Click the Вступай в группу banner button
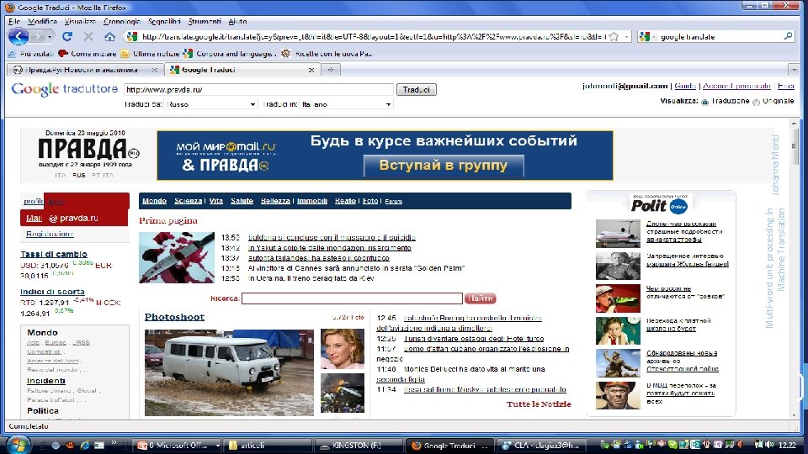The width and height of the screenshot is (808, 454). click(x=444, y=166)
